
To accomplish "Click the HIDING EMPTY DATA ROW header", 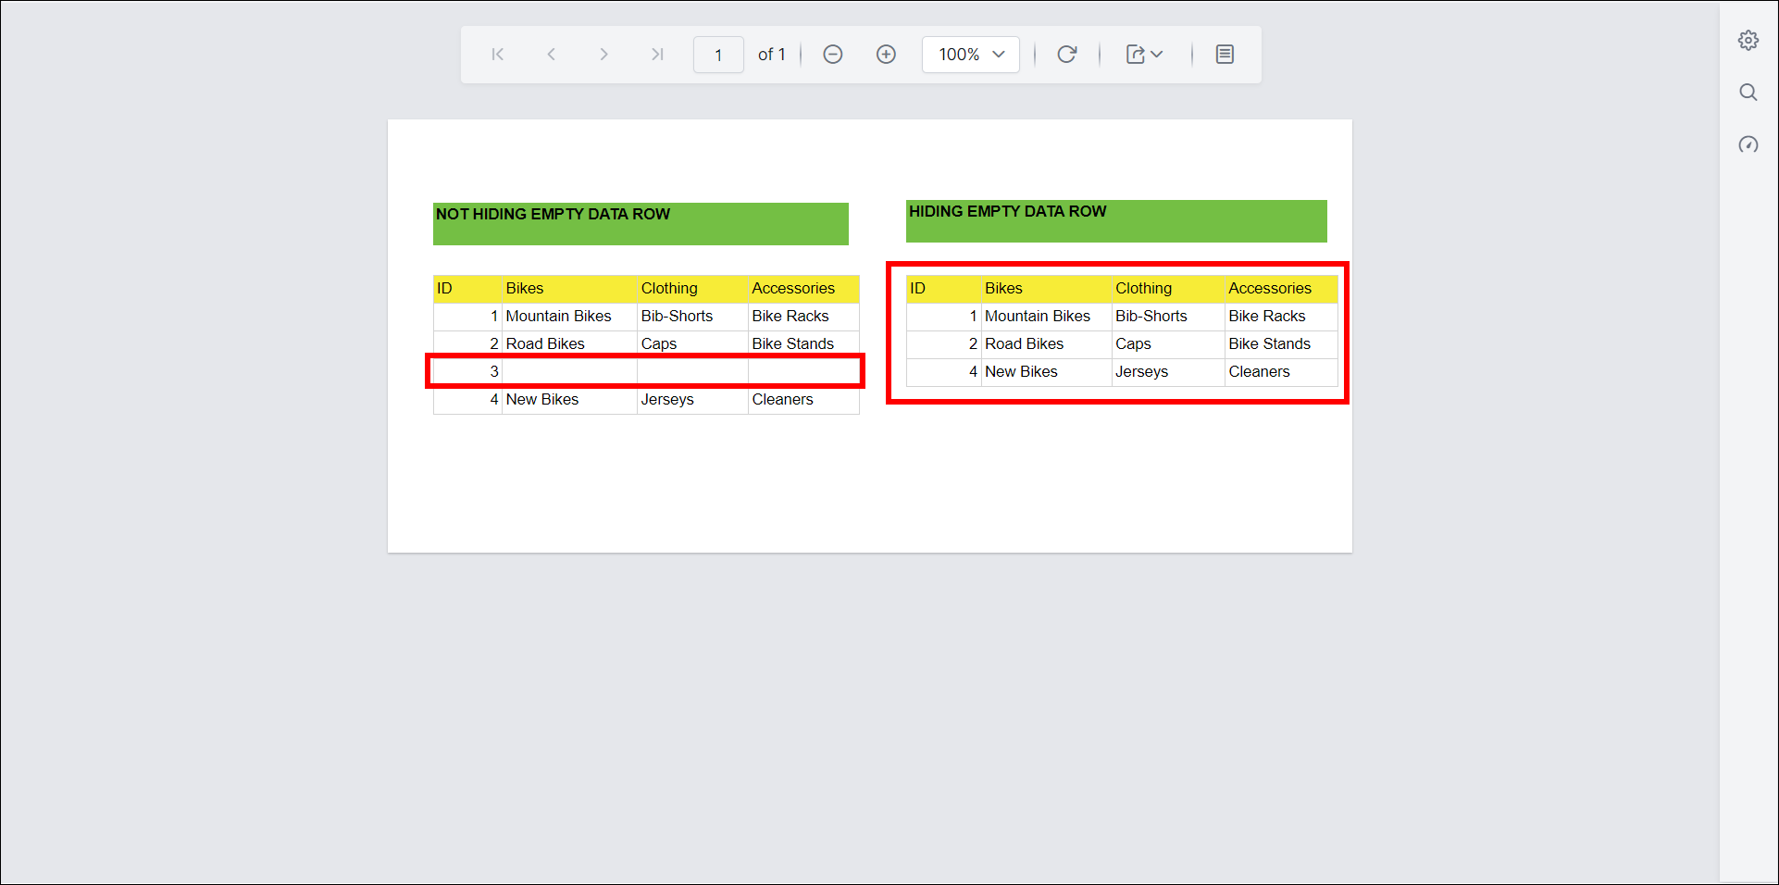I will coord(1116,220).
